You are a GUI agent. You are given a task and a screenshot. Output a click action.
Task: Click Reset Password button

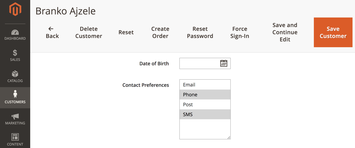click(x=200, y=32)
